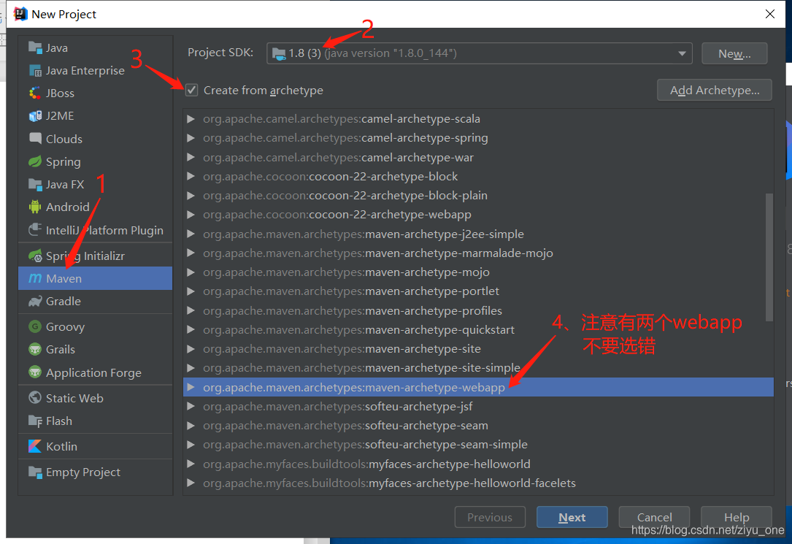Click the SDK folder icon in combo box
Viewport: 792px width, 544px height.
tap(279, 53)
